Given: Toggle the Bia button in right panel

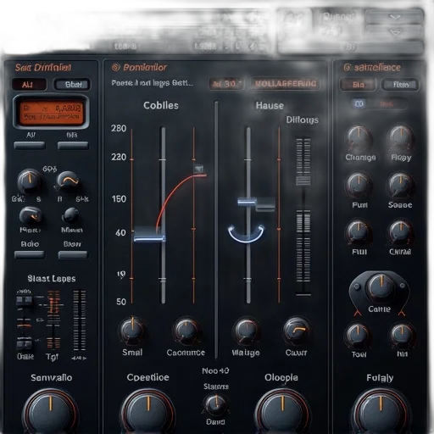Looking at the screenshot, I should [358, 85].
